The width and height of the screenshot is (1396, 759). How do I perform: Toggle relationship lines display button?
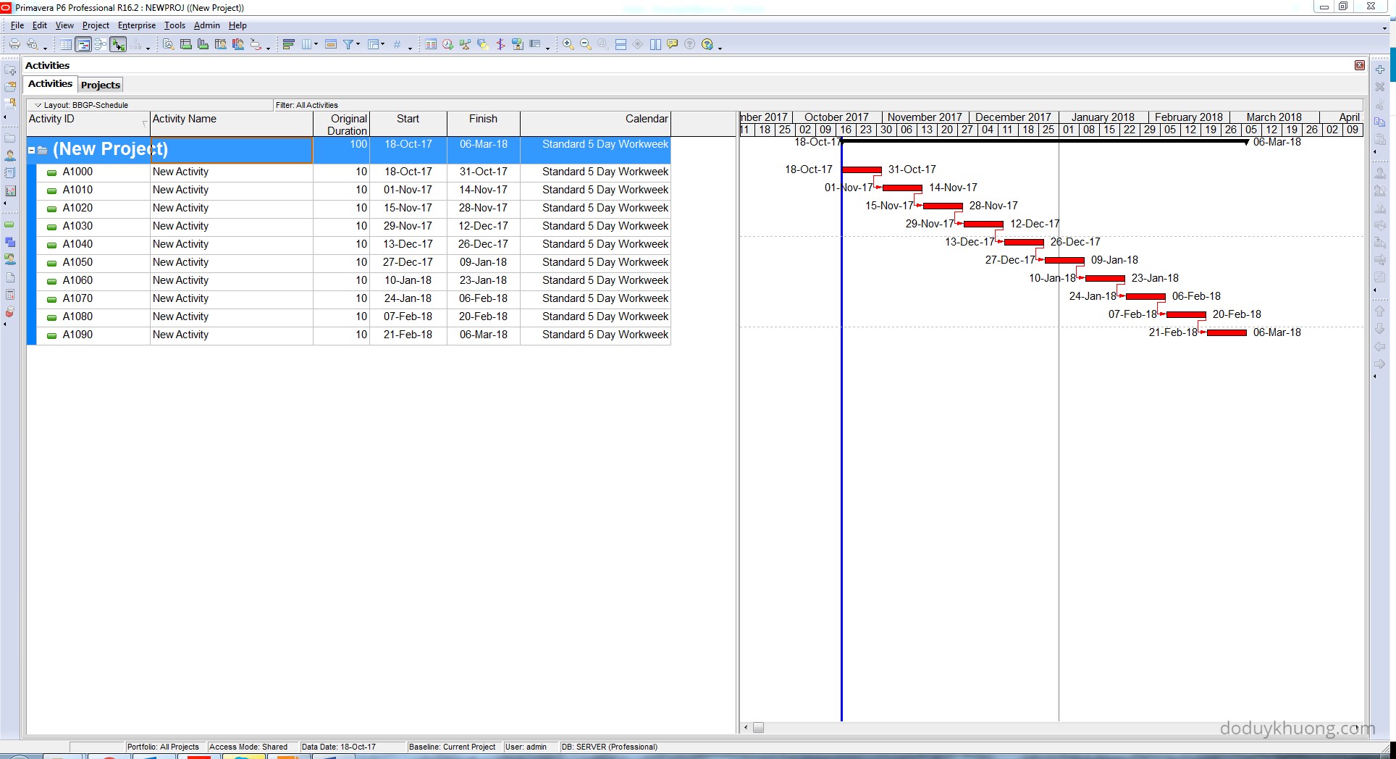[x=118, y=45]
